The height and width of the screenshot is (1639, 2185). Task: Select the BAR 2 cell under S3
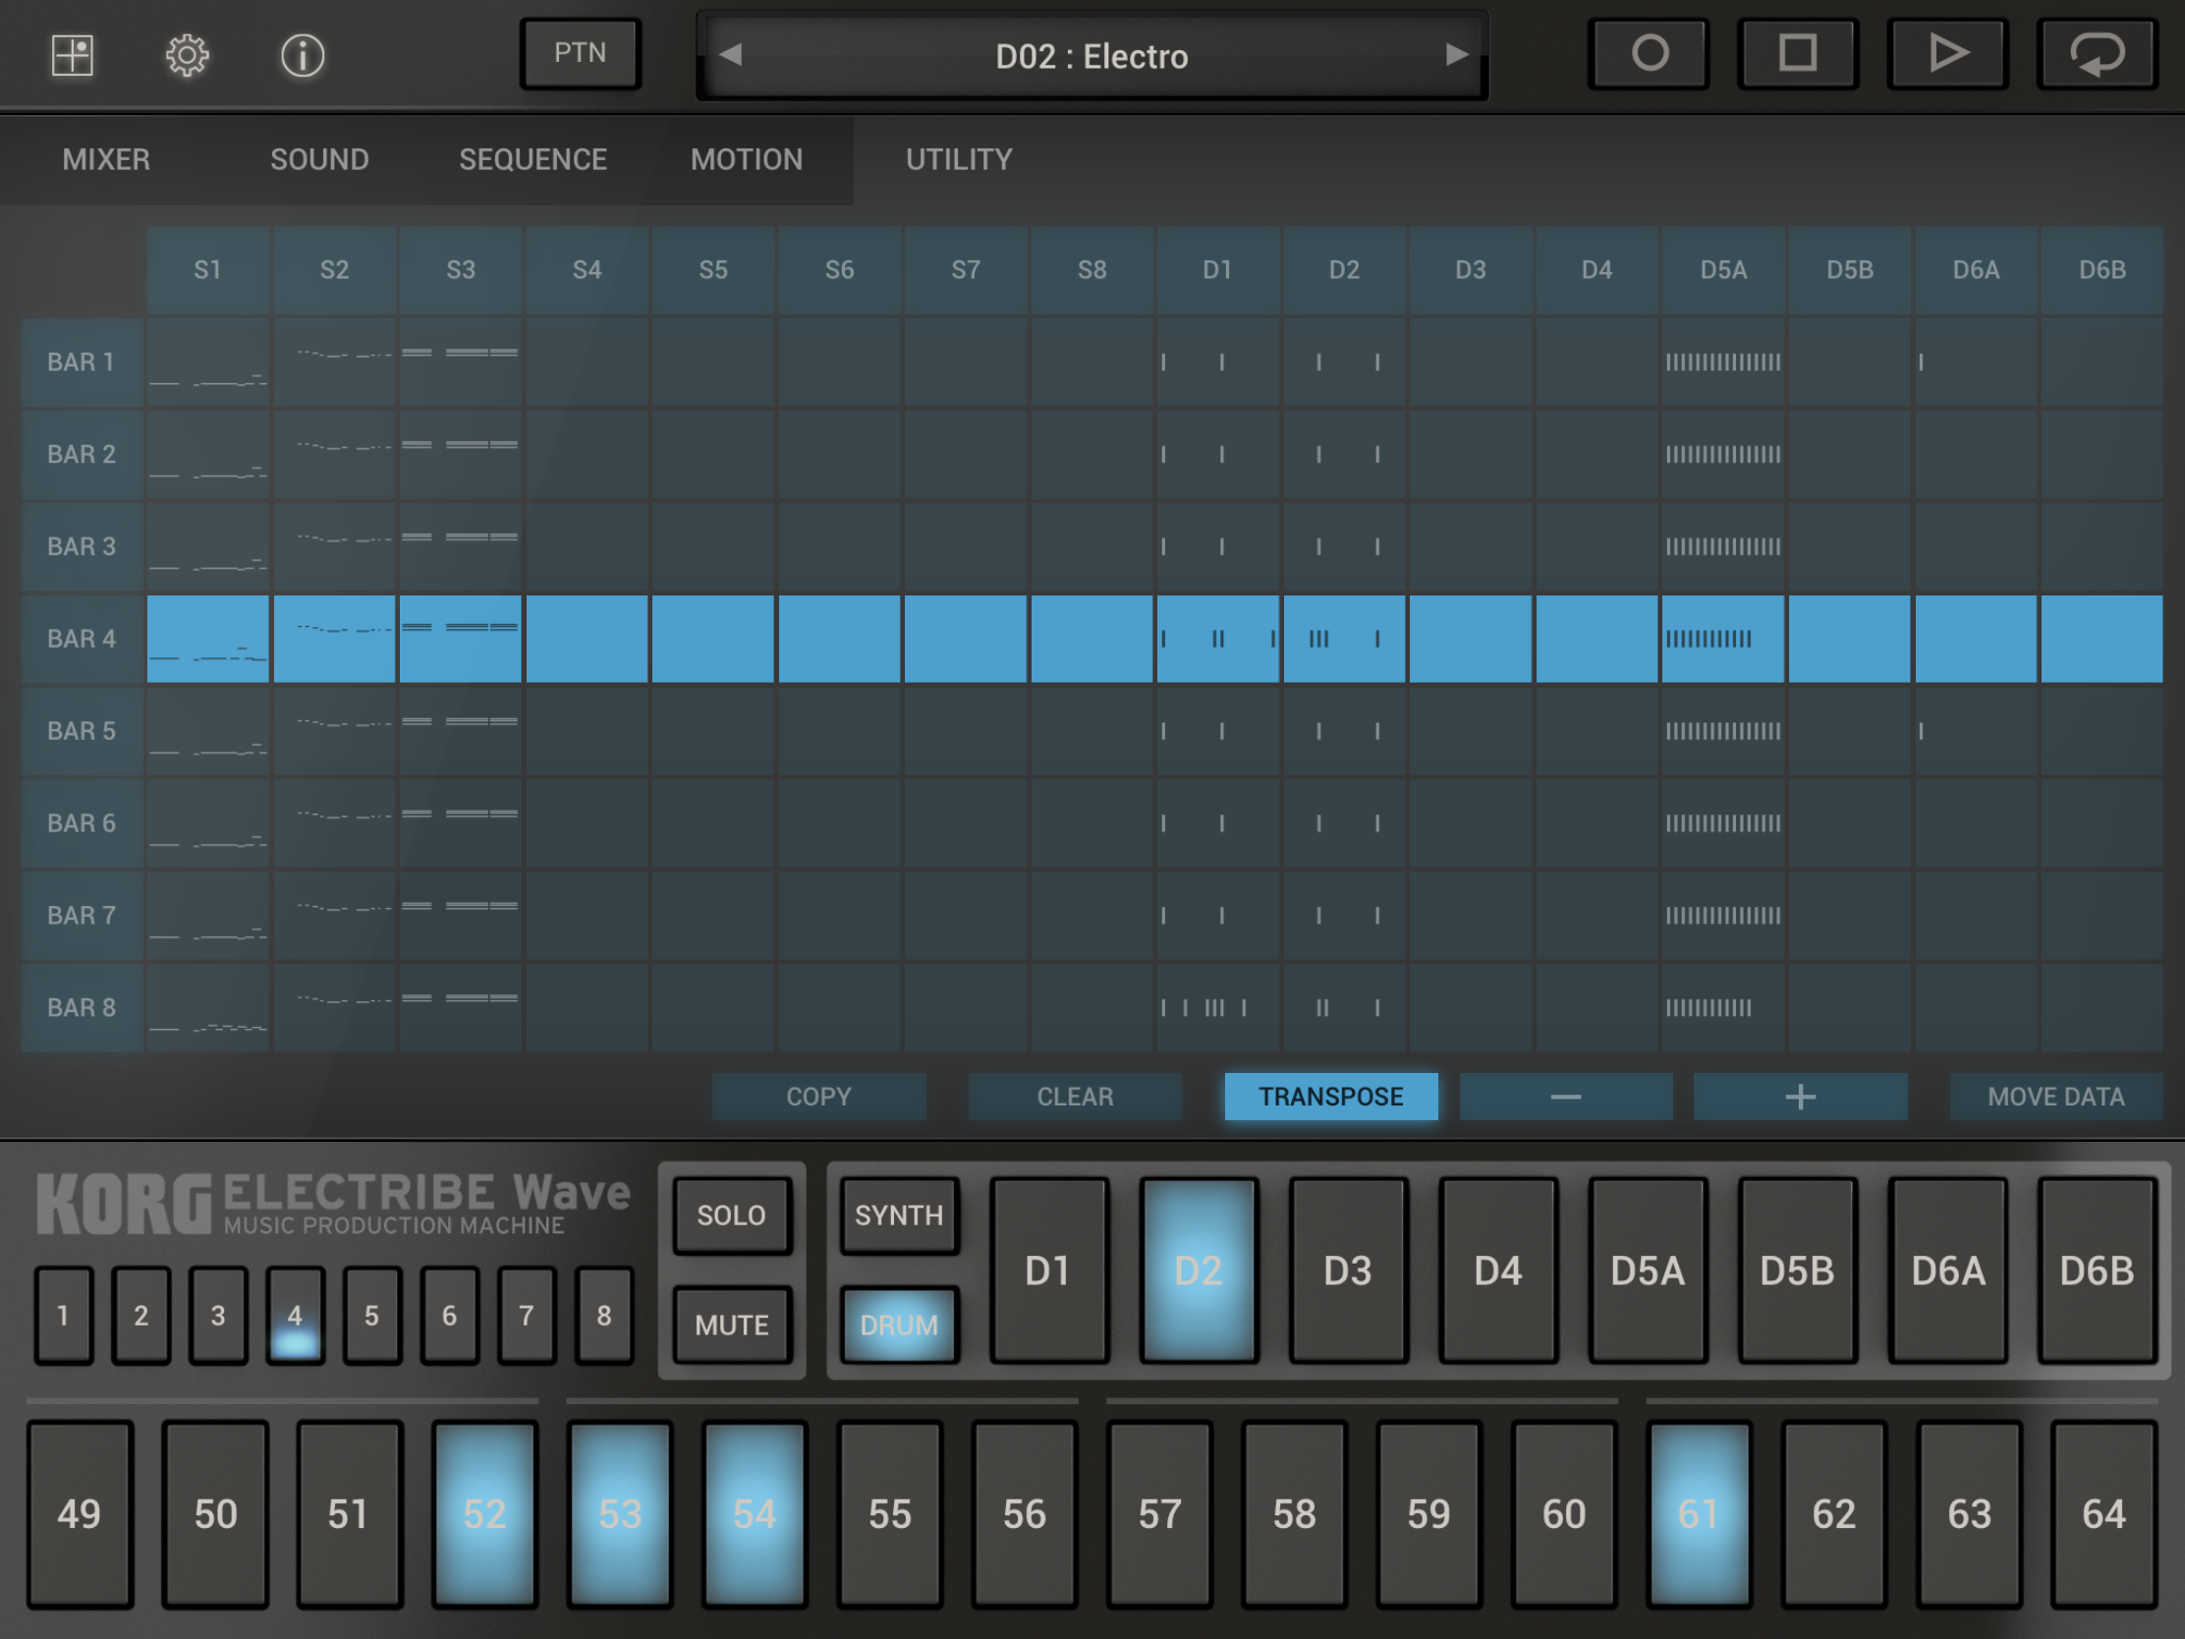pos(461,453)
